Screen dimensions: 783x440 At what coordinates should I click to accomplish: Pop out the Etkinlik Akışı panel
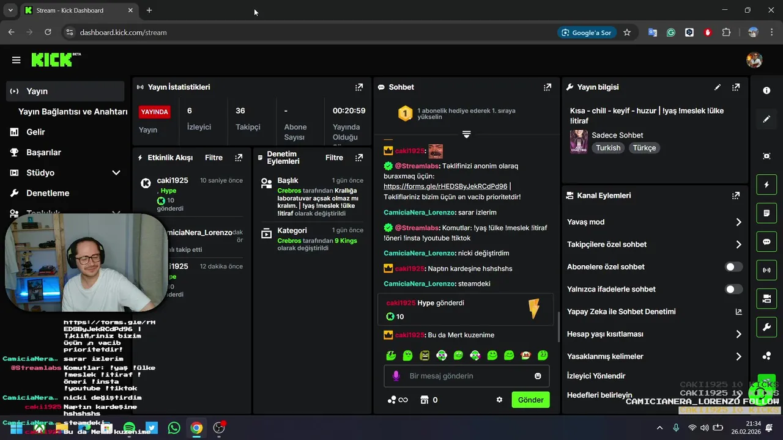click(239, 158)
